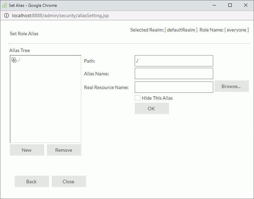Viewport: 254px width, 199px height.
Task: Maximize the Set Alias window
Action: pyautogui.click(x=230, y=5)
